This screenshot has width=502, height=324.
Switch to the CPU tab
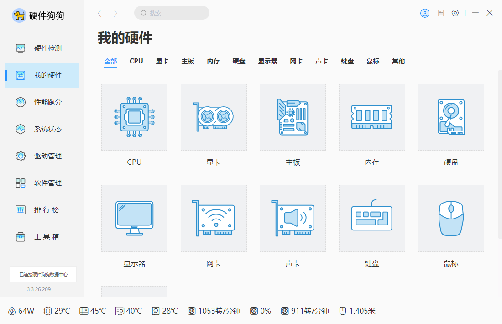pyautogui.click(x=136, y=61)
